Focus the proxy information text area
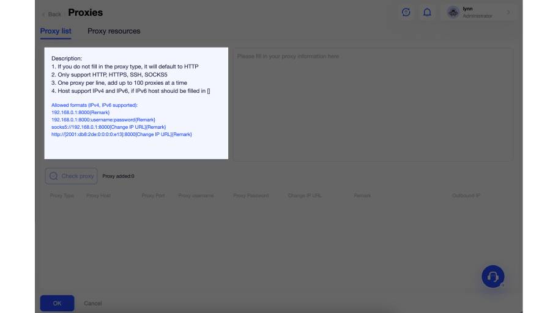This screenshot has width=558, height=313. [373, 105]
